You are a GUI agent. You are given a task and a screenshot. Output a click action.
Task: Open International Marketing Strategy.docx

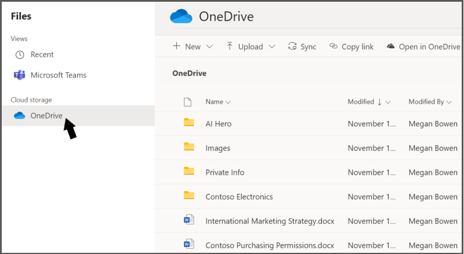(x=270, y=221)
